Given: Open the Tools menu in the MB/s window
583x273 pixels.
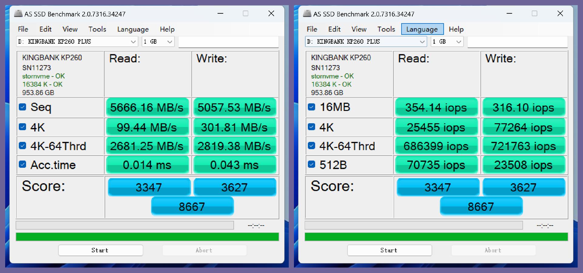Looking at the screenshot, I should (97, 29).
